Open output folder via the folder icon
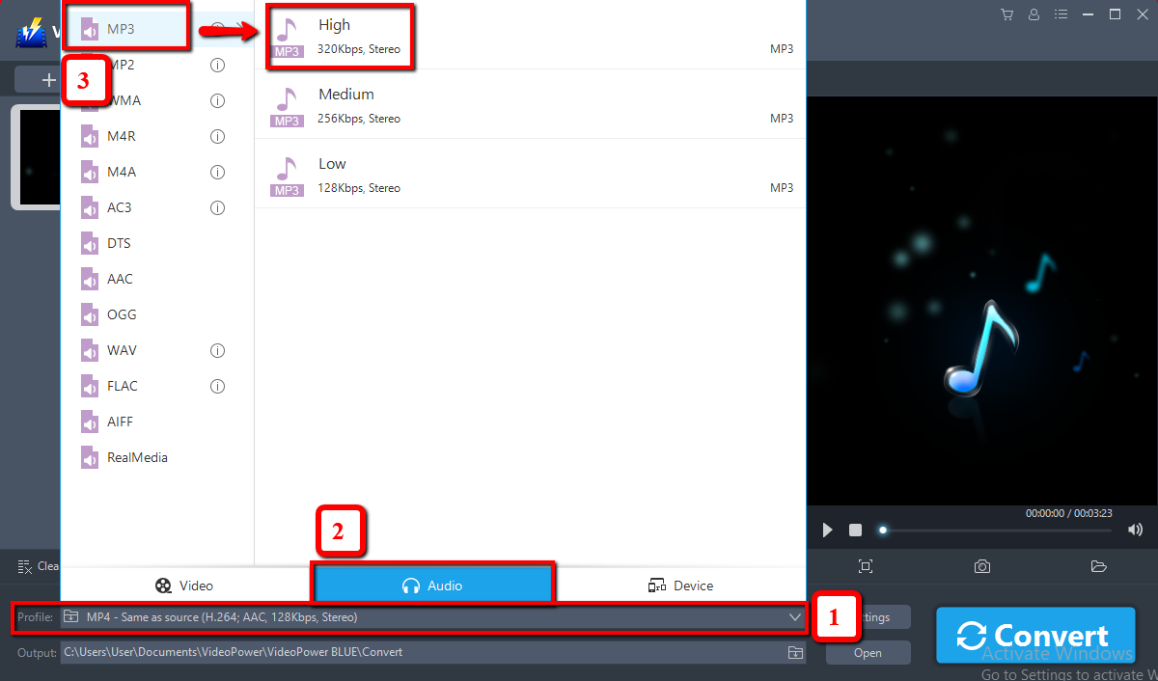The height and width of the screenshot is (681, 1158). coord(1097,567)
